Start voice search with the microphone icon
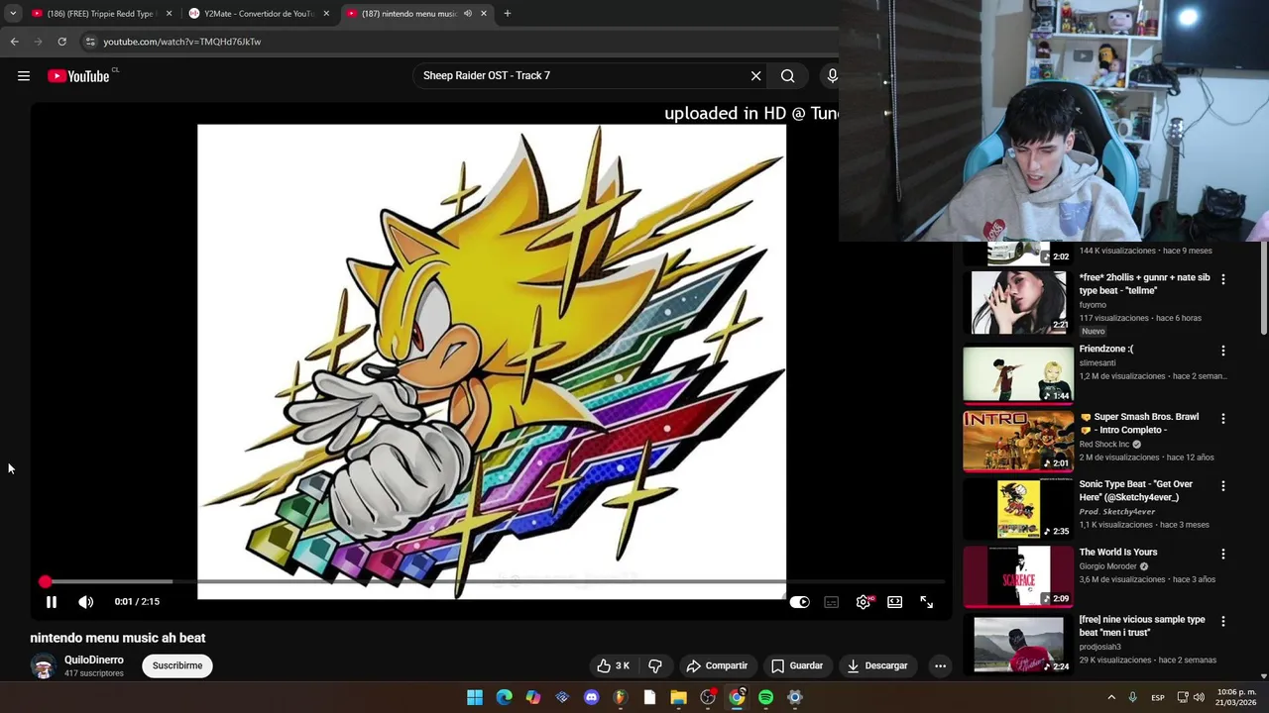This screenshot has height=713, width=1269. [x=832, y=75]
